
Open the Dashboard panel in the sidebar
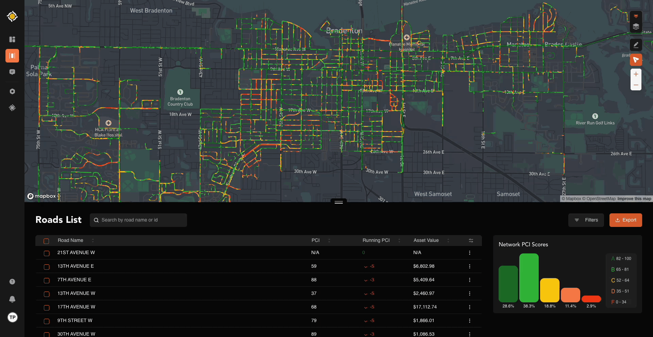12,39
